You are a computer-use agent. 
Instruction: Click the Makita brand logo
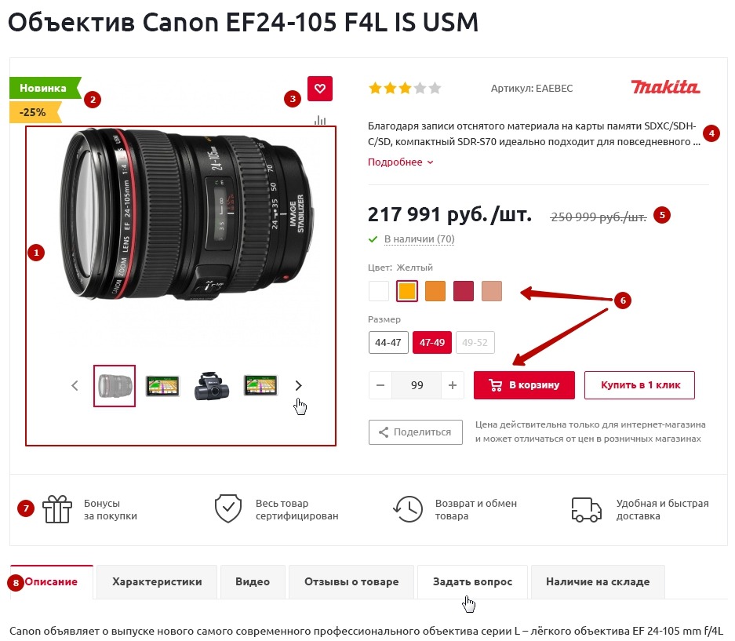tap(664, 87)
